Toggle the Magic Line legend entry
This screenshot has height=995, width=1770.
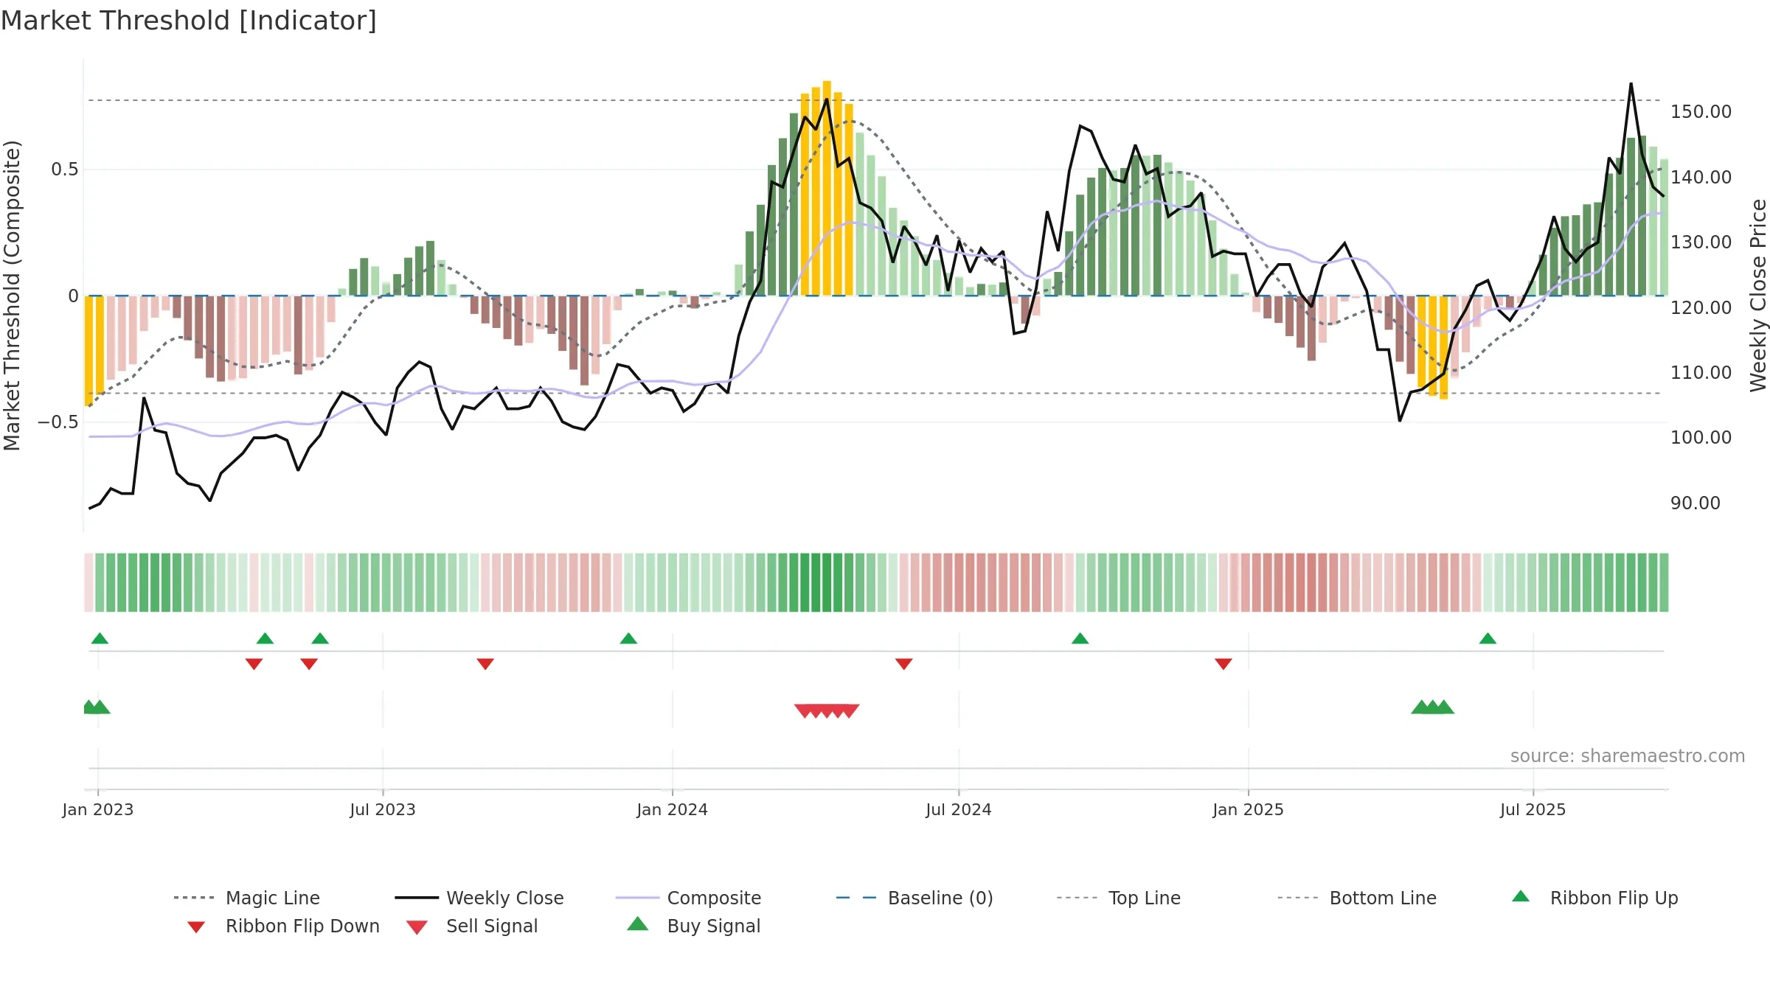tap(247, 898)
